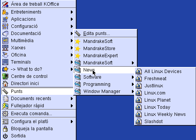196x140 pixels.
Task: Open the Justlinux bookmark
Action: click(x=165, y=86)
